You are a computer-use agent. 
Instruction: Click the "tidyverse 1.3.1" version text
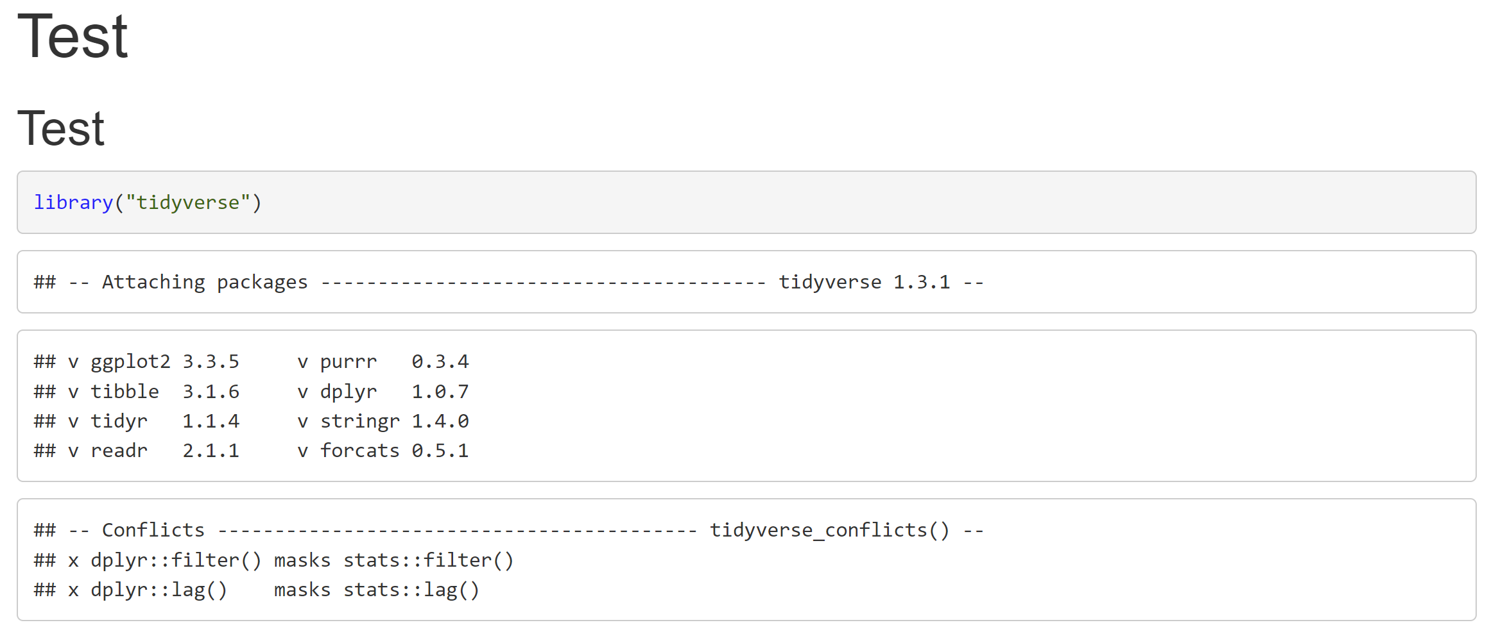864,282
